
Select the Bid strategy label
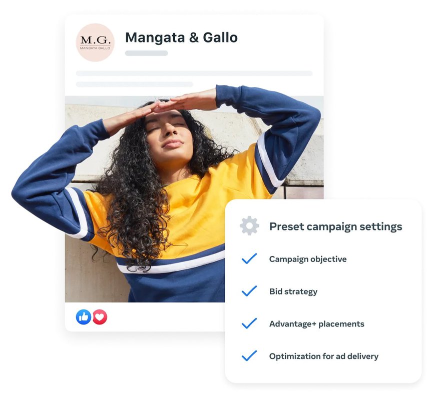293,291
